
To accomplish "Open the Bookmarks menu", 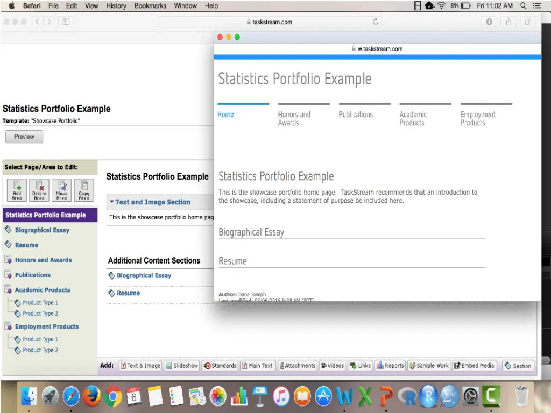I will (x=150, y=5).
